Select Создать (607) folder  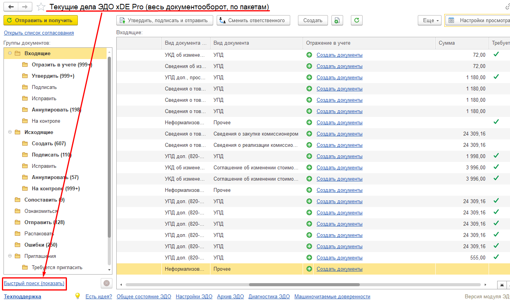pyautogui.click(x=49, y=143)
